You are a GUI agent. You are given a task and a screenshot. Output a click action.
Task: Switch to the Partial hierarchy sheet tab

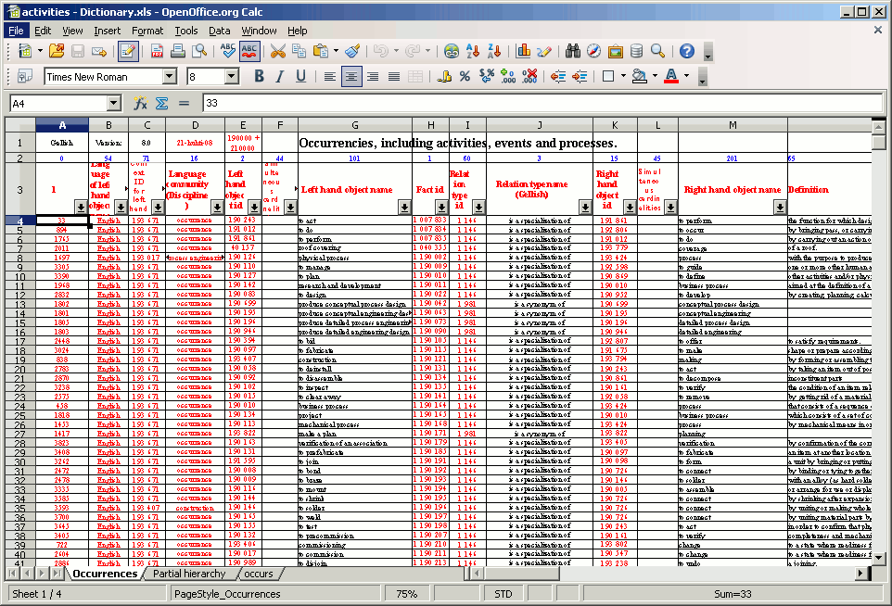click(x=189, y=574)
